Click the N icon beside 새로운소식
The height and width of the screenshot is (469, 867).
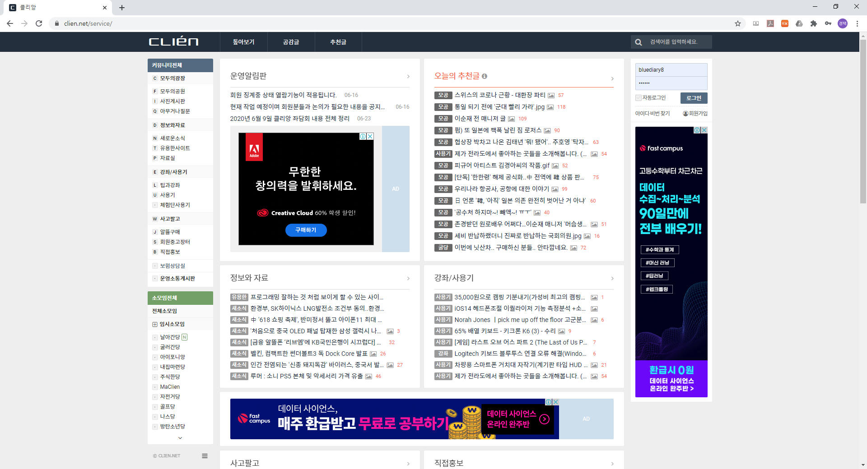[155, 138]
